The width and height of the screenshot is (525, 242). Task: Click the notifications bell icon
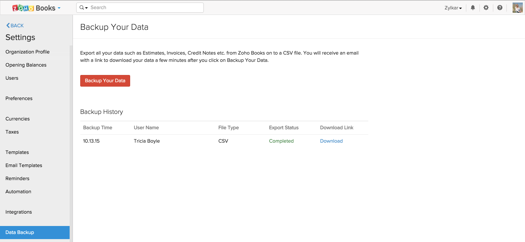tap(473, 8)
